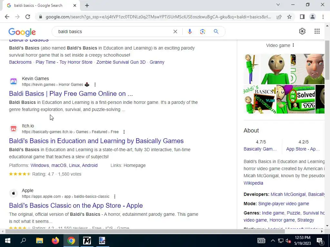Image resolution: width=330 pixels, height=247 pixels.
Task: Open Play Time - Toy Horror Store link
Action: pos(64,62)
